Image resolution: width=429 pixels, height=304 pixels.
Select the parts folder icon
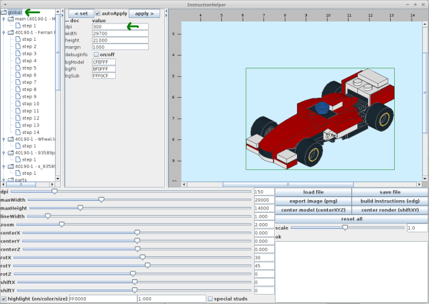(11, 180)
